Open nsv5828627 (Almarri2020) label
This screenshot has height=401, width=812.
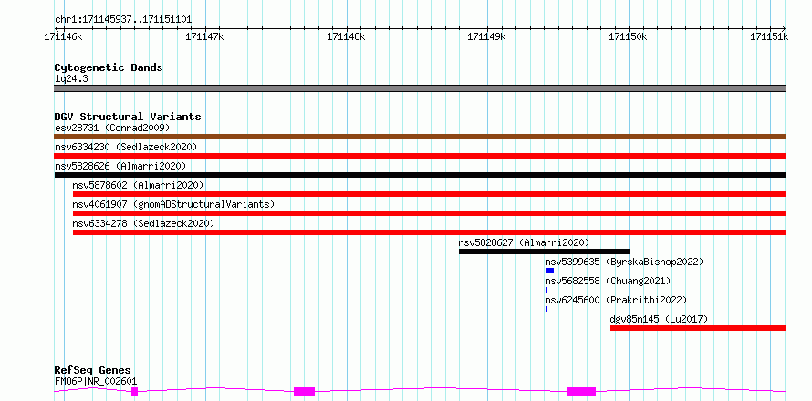[524, 242]
